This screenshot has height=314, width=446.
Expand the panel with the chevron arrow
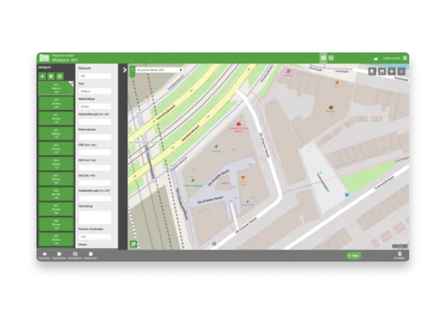pos(124,70)
